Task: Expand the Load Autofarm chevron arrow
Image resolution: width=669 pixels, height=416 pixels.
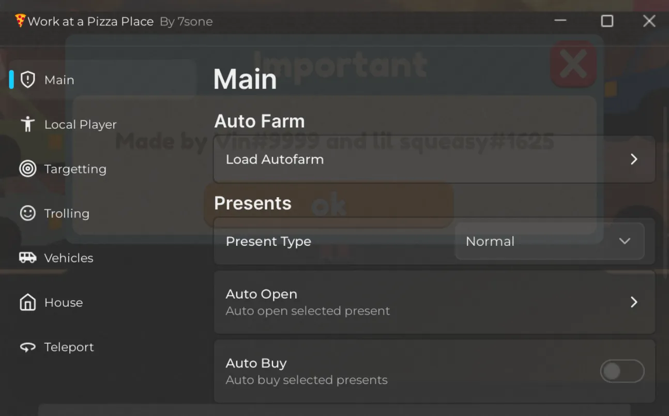Action: tap(634, 159)
